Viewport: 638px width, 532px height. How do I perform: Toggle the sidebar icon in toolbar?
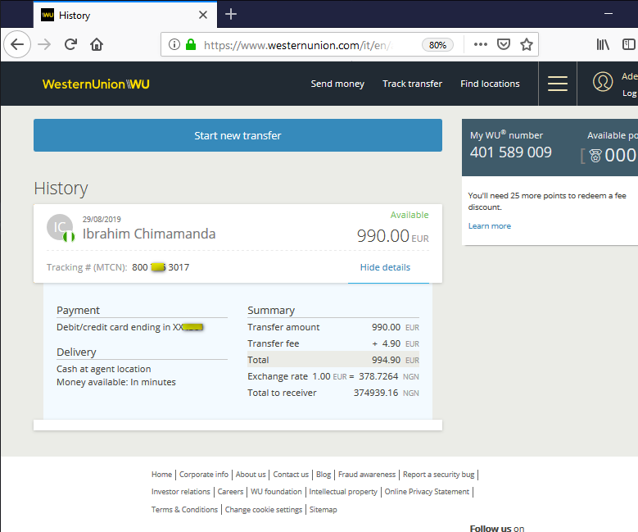tap(629, 44)
